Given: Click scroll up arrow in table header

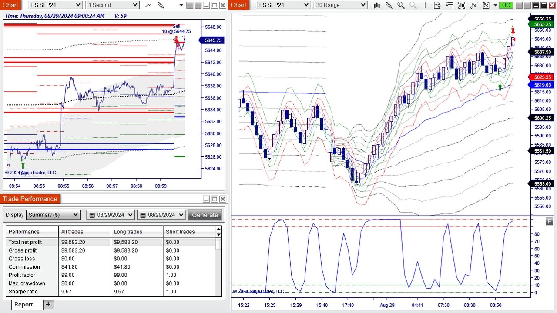Looking at the screenshot, I should pos(218,229).
